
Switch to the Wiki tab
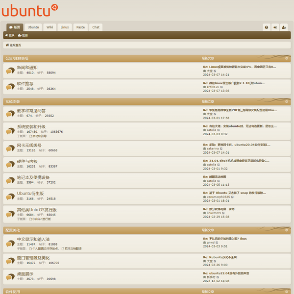pos(50,27)
